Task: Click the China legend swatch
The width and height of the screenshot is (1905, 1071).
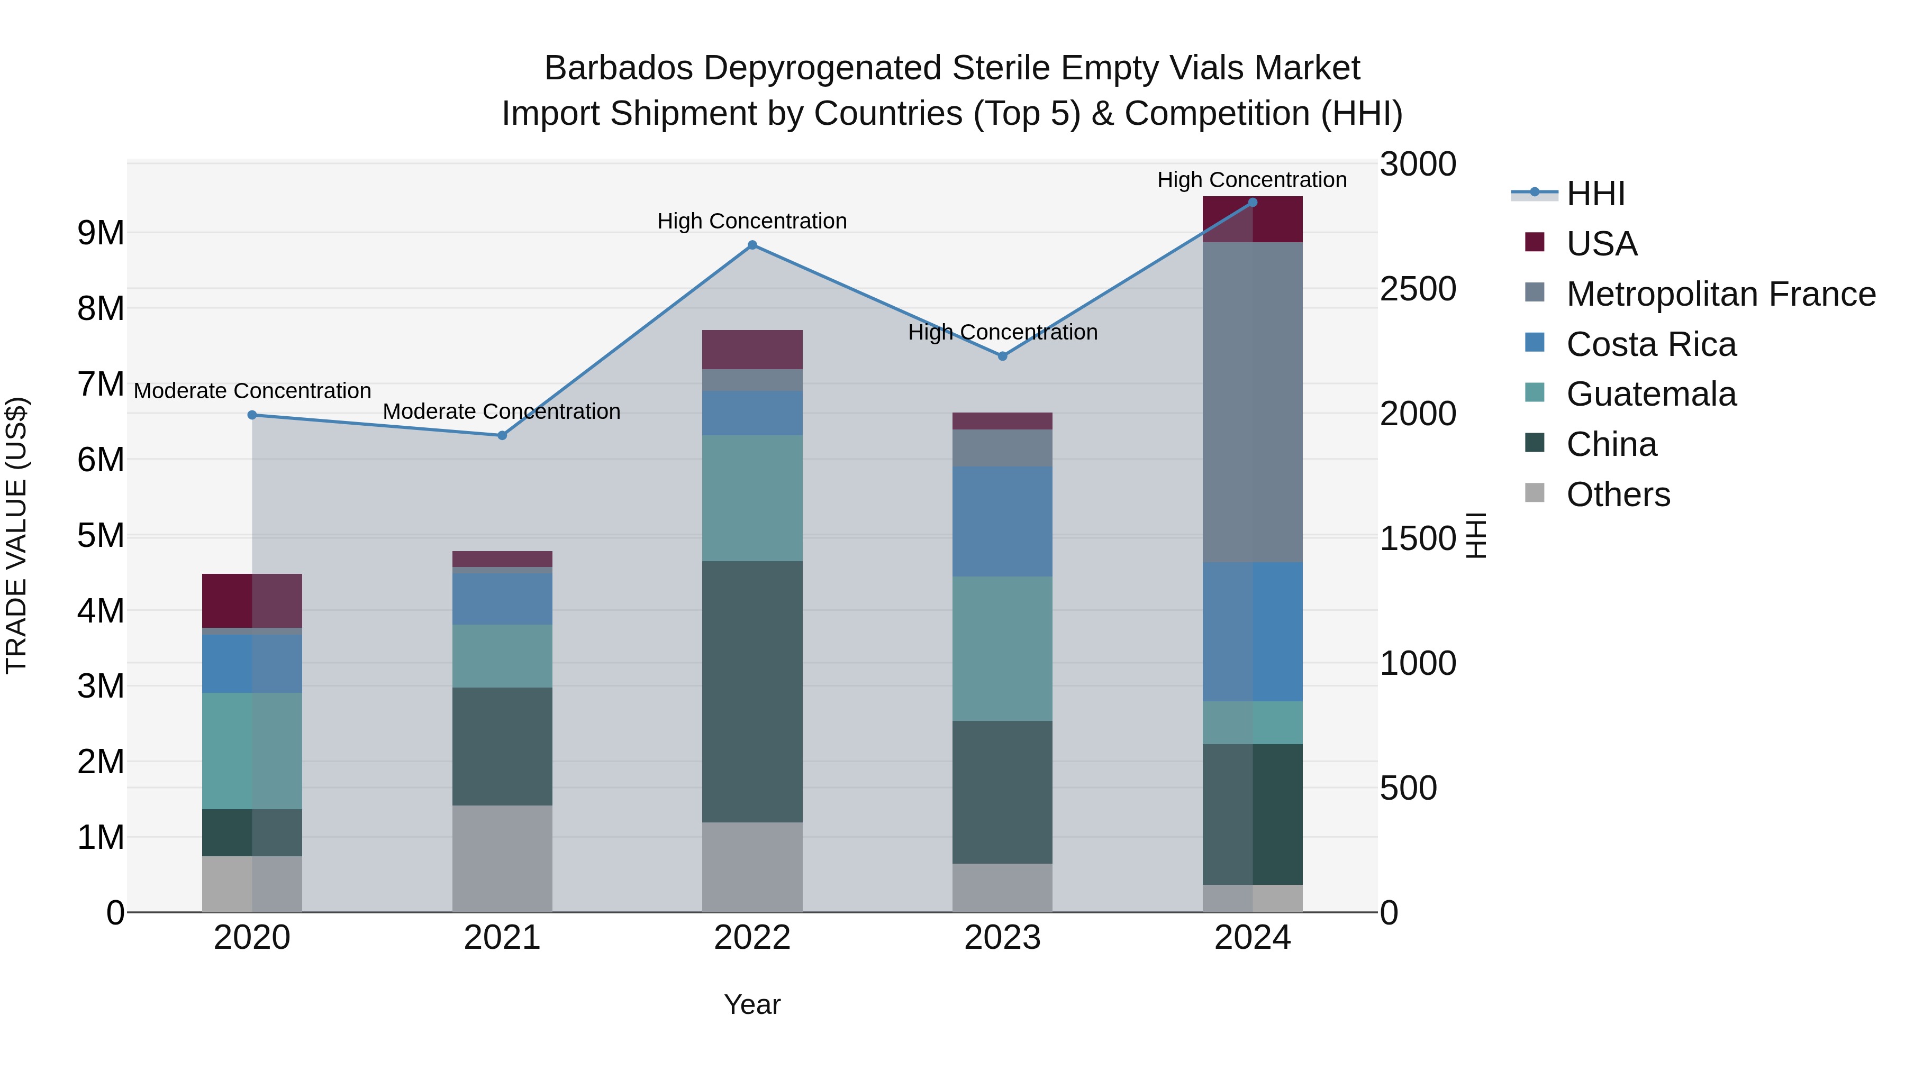Action: tap(1535, 443)
